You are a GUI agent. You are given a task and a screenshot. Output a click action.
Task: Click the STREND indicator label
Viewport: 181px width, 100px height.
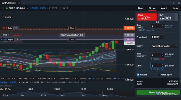tap(42, 79)
